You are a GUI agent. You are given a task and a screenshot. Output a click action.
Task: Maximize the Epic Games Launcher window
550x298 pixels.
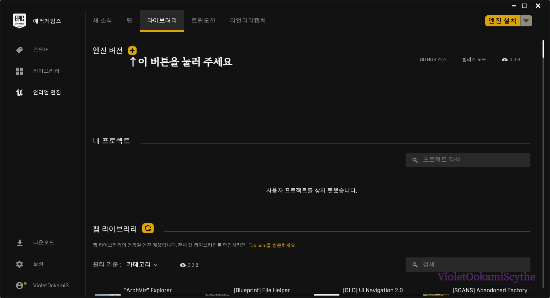pyautogui.click(x=524, y=6)
